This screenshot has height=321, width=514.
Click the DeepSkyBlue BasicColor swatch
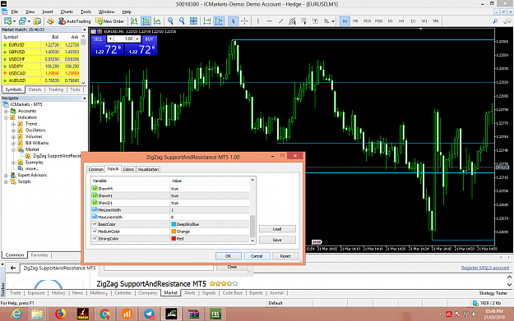pos(174,224)
